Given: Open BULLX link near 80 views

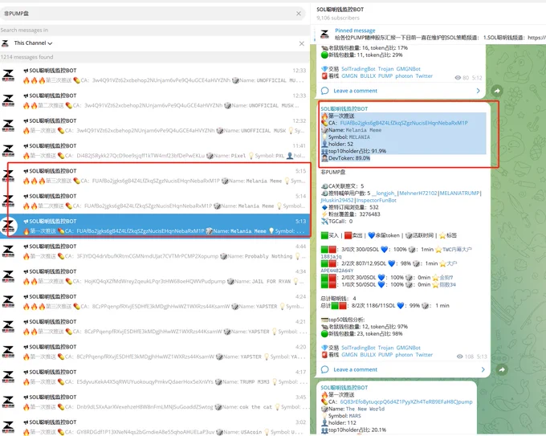Looking at the screenshot, I should tap(368, 76).
